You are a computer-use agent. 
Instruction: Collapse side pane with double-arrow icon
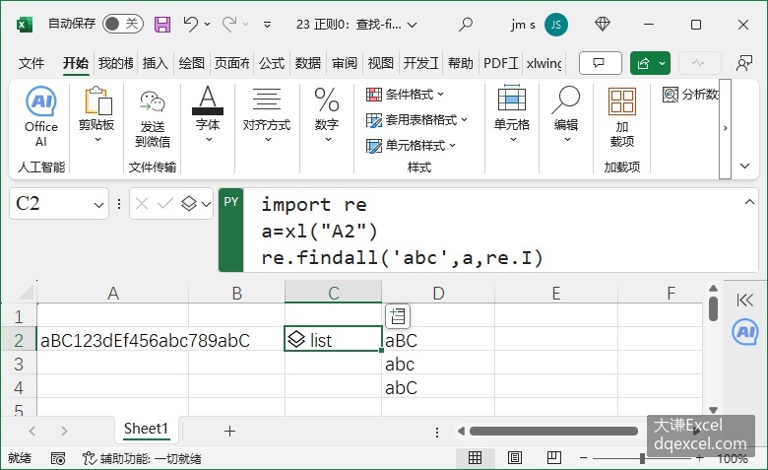point(744,300)
